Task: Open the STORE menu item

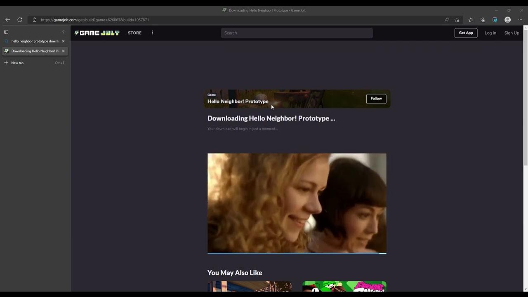Action: click(x=134, y=33)
